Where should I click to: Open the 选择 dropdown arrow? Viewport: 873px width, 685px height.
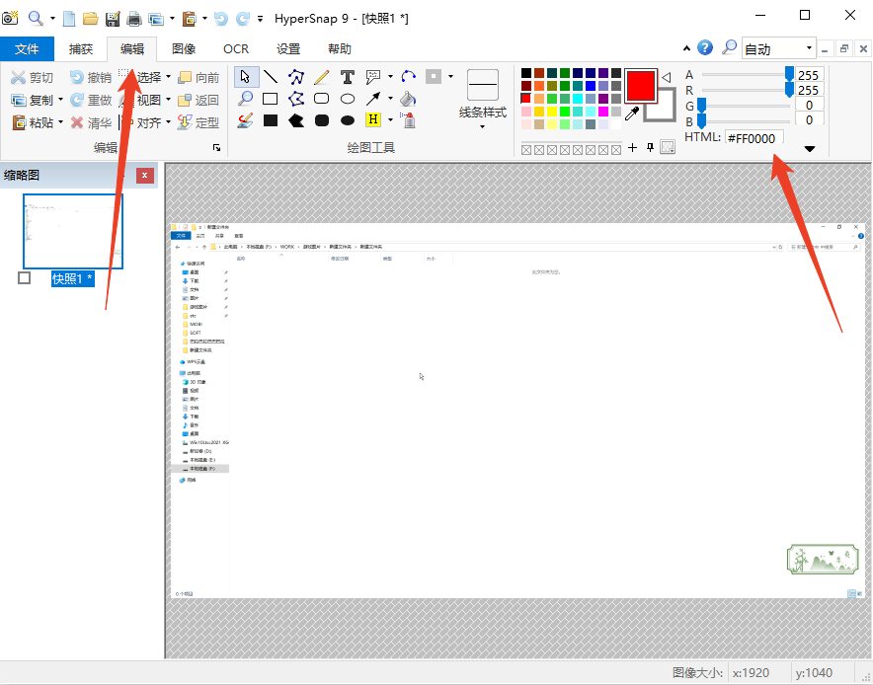pos(168,77)
